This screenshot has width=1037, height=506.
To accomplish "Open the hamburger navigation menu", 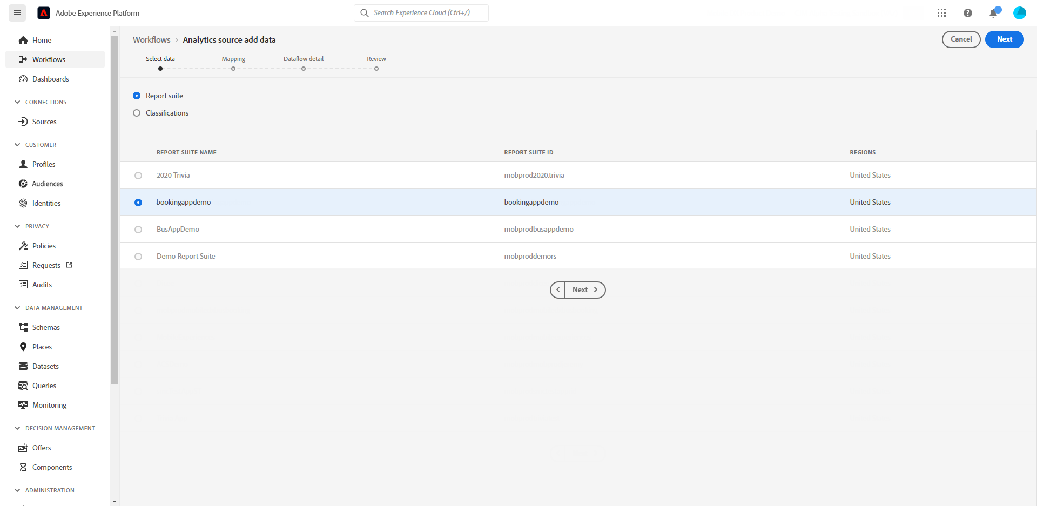I will point(17,12).
